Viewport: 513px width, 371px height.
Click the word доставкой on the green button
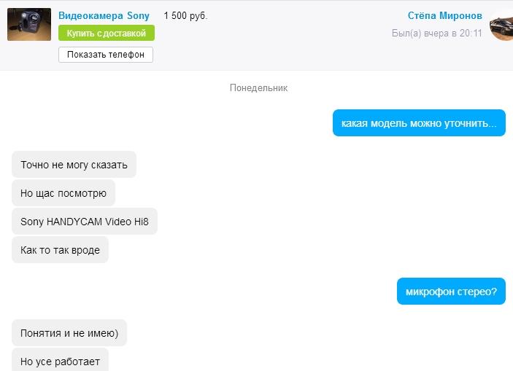pyautogui.click(x=124, y=33)
